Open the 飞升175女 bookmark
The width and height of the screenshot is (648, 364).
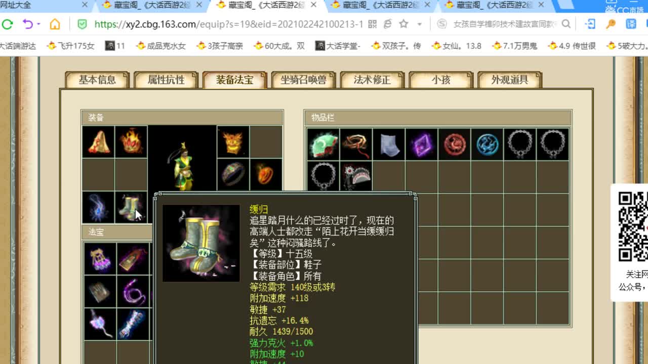(71, 45)
